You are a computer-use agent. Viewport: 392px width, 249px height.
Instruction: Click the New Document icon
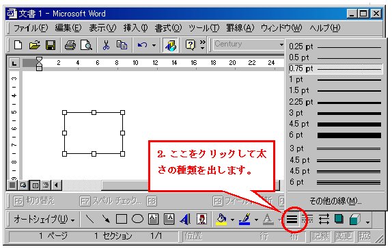[x=18, y=45]
